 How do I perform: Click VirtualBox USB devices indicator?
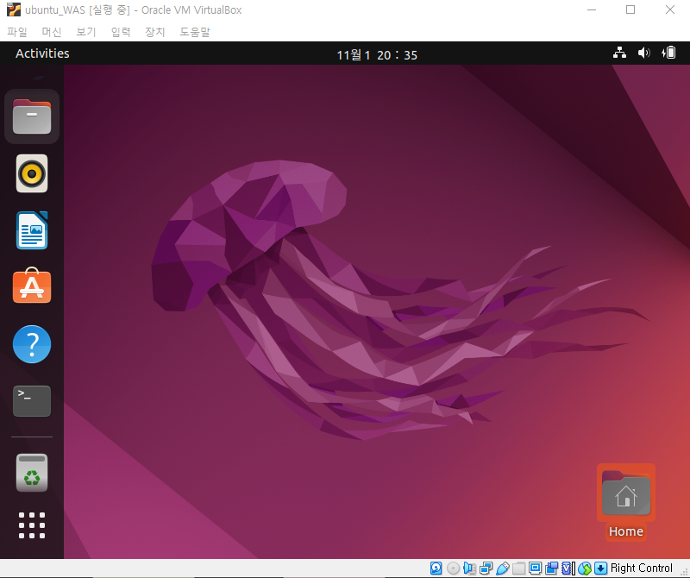tap(503, 569)
